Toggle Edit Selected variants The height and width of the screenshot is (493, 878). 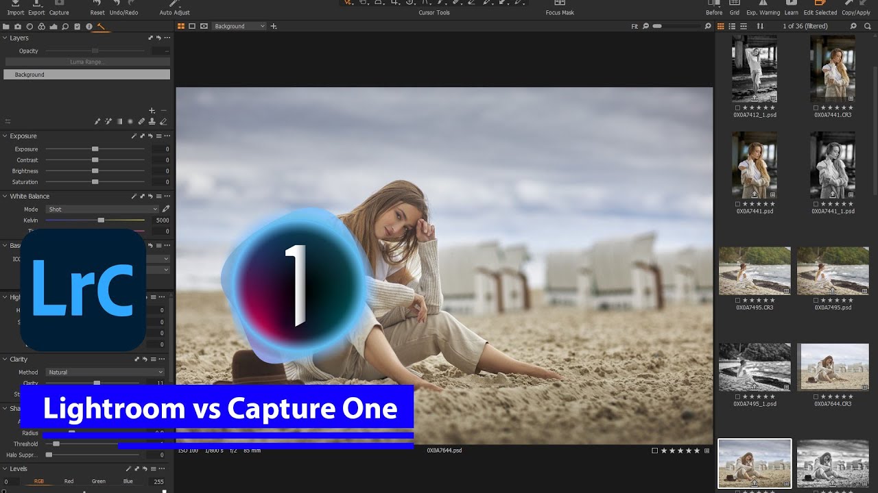(x=820, y=3)
